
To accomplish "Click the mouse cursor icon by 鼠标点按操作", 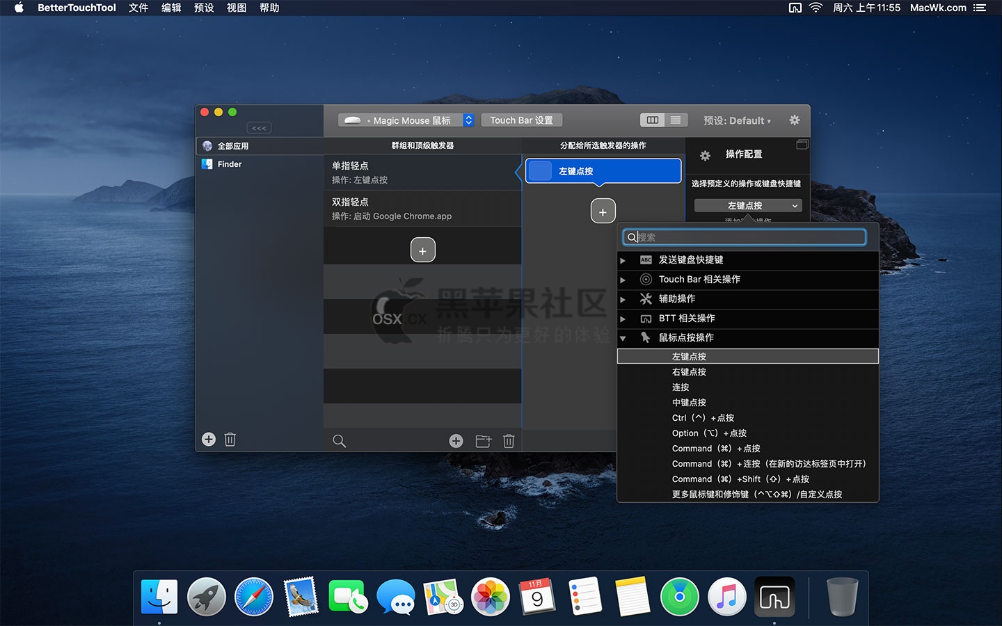I will (646, 337).
